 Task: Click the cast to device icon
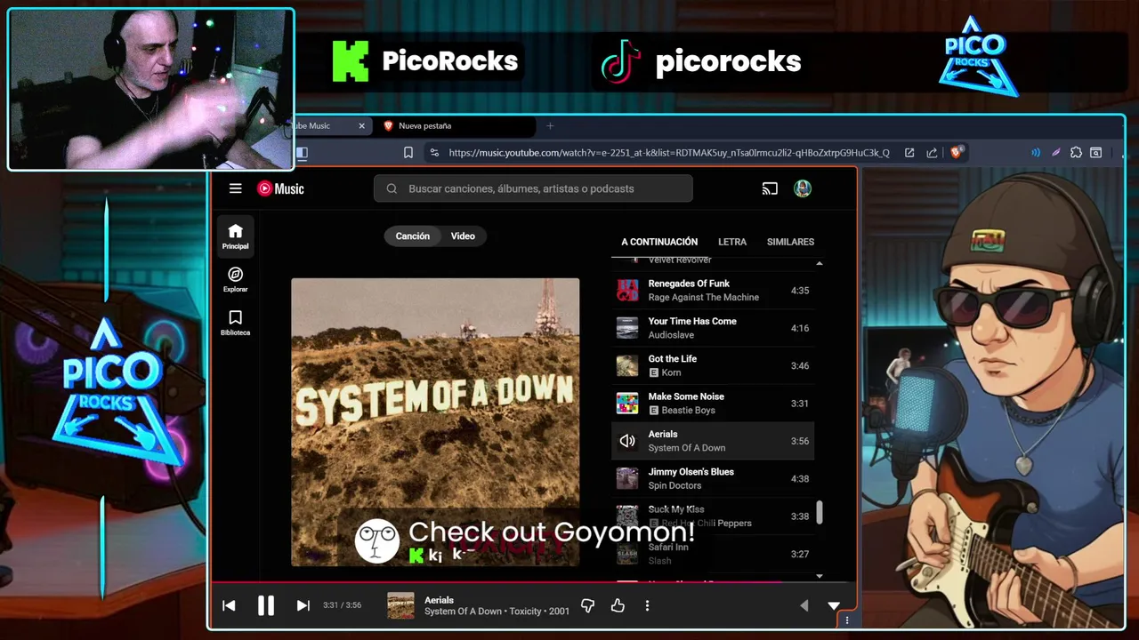pyautogui.click(x=770, y=188)
